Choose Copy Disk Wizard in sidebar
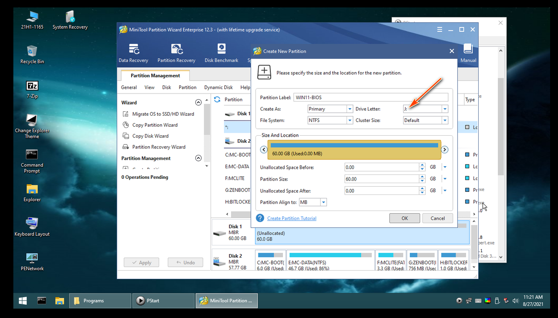 (x=150, y=136)
